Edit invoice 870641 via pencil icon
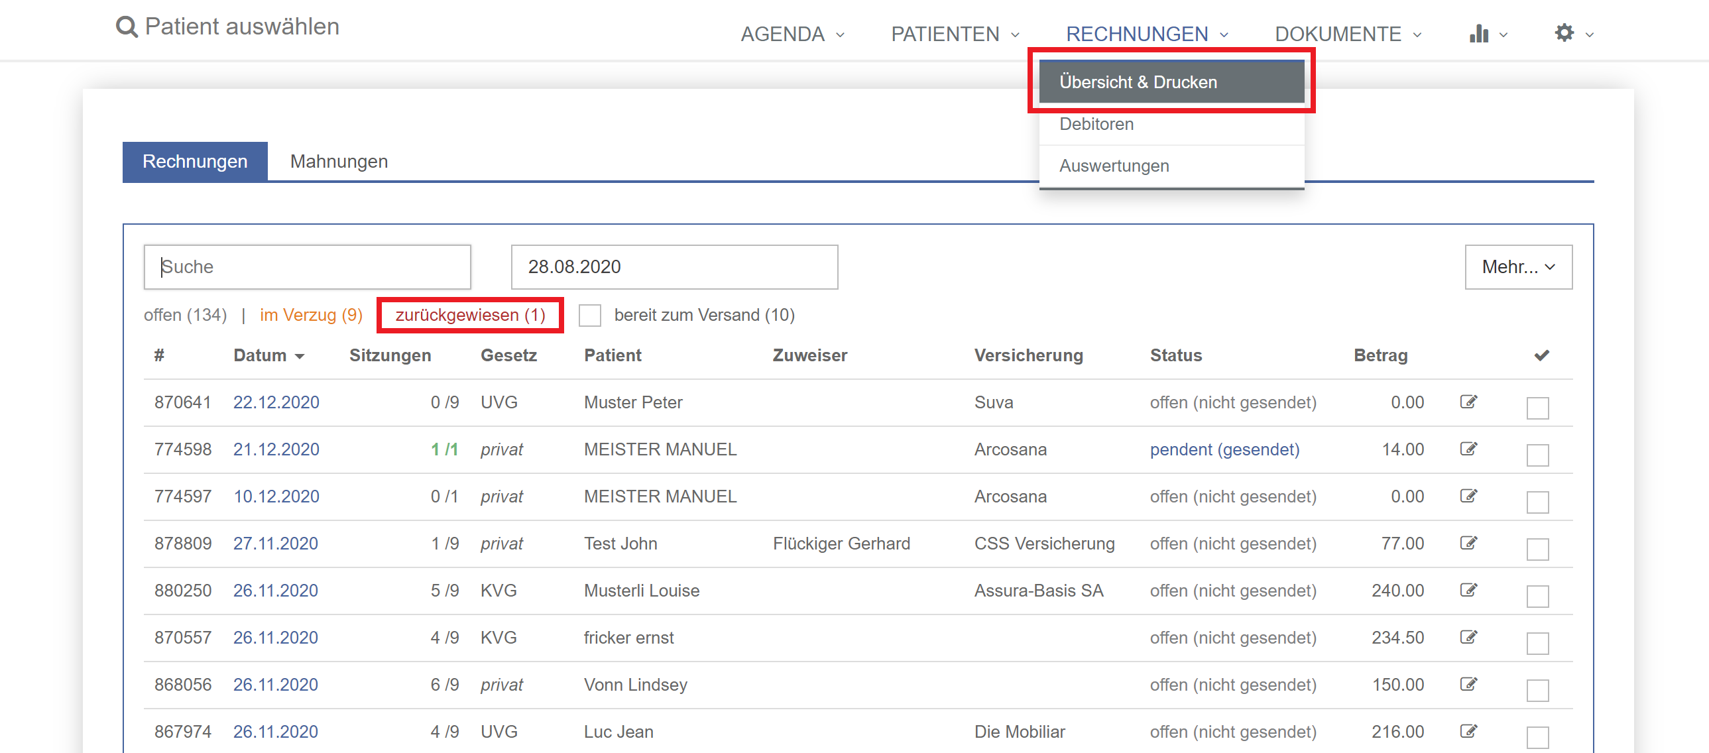1709x753 pixels. 1468,402
